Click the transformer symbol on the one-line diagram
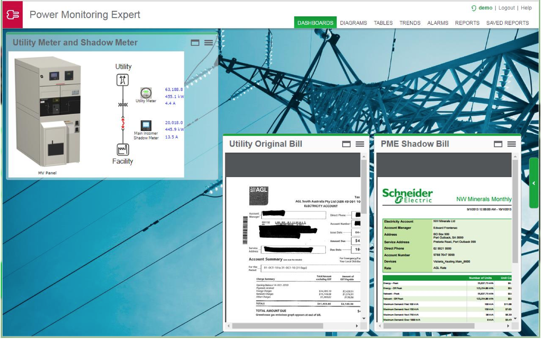 point(123,105)
